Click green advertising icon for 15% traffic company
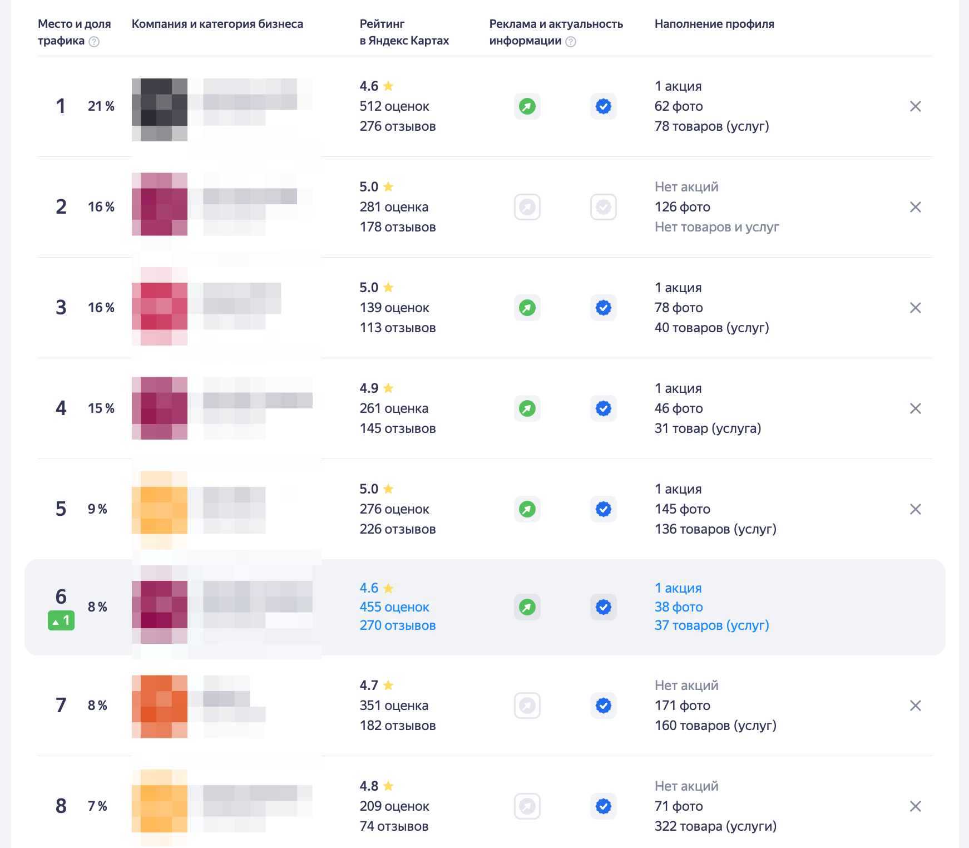 [527, 408]
